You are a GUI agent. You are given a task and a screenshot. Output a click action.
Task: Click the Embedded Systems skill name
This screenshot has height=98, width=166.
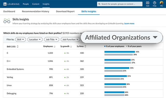point(15,69)
